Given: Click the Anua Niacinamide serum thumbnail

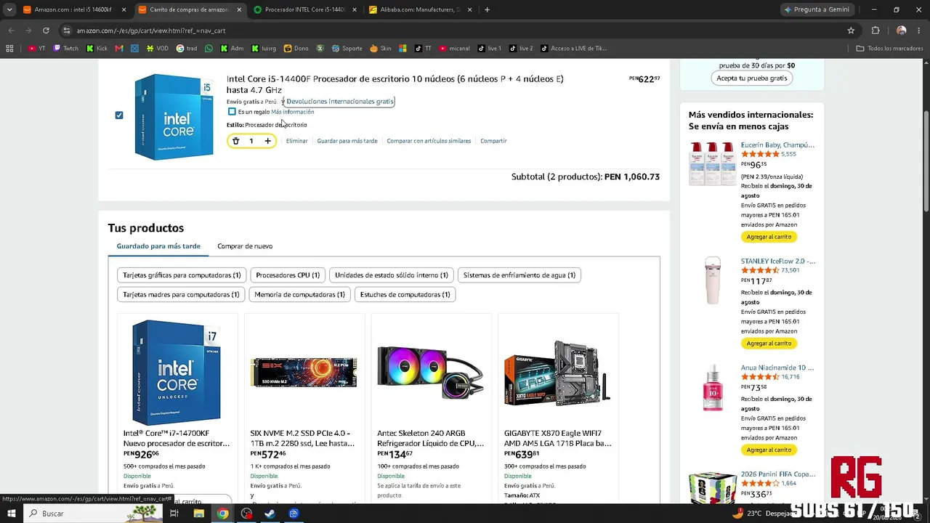Looking at the screenshot, I should pos(713,388).
